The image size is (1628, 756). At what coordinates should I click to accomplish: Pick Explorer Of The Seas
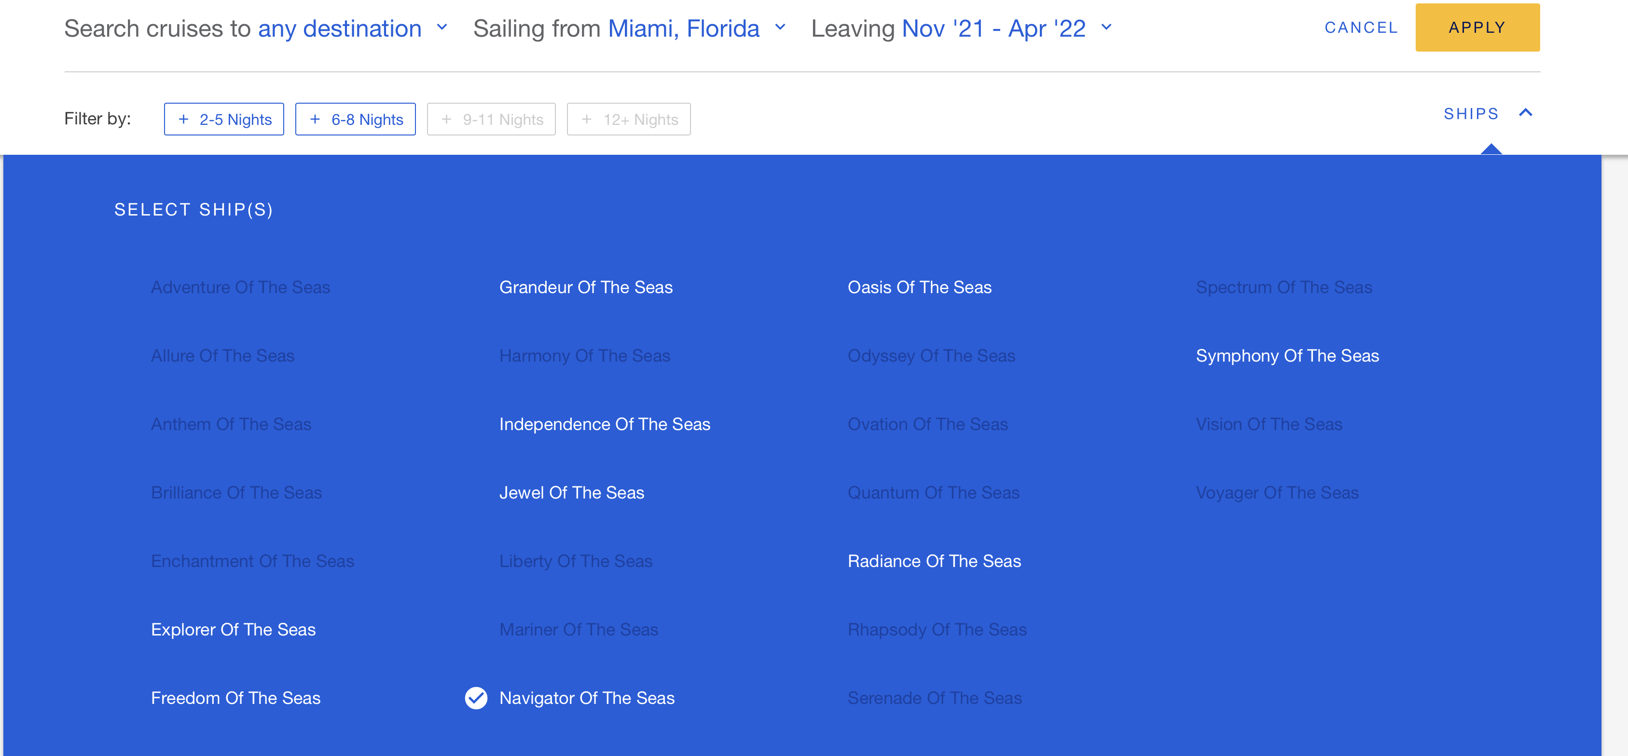(233, 630)
